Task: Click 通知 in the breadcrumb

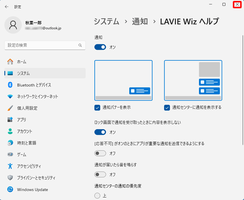Action: tap(140, 21)
